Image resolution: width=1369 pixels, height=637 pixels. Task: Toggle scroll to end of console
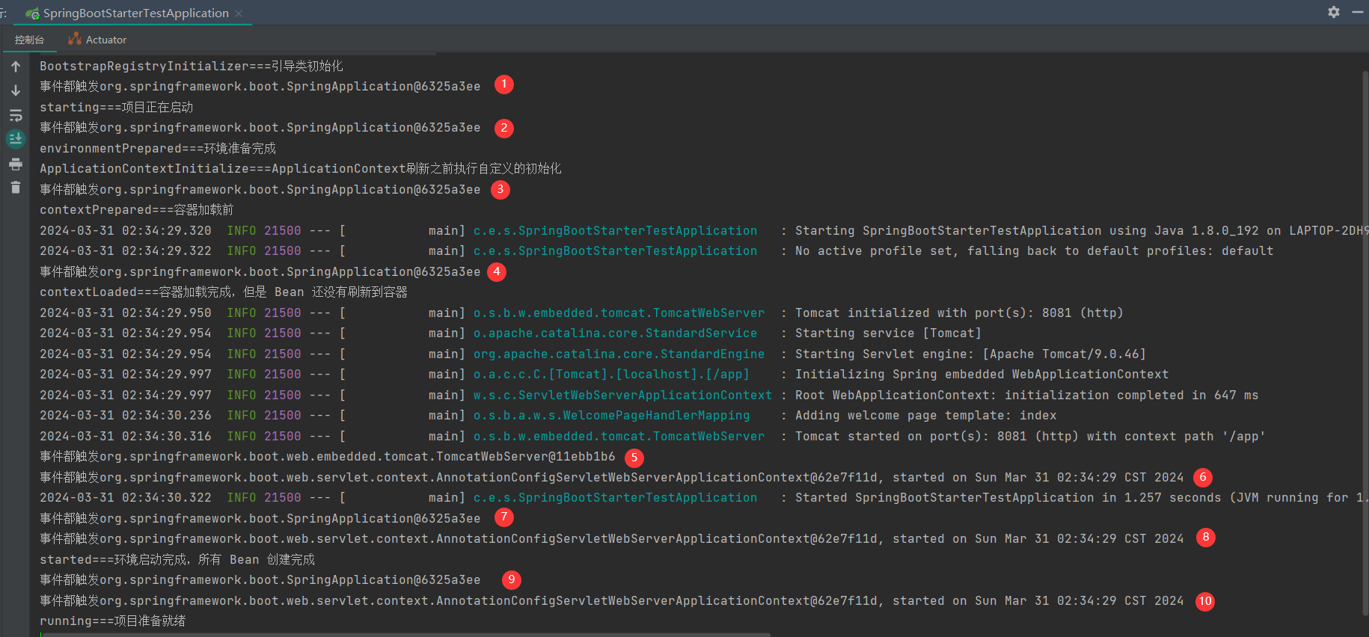[16, 139]
